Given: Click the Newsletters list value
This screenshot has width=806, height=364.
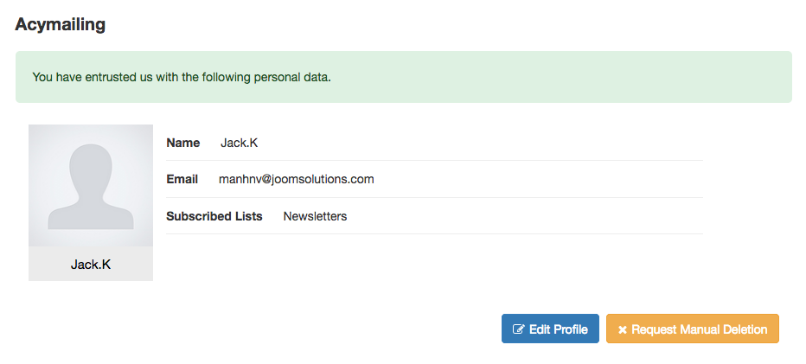Looking at the screenshot, I should click(x=315, y=216).
